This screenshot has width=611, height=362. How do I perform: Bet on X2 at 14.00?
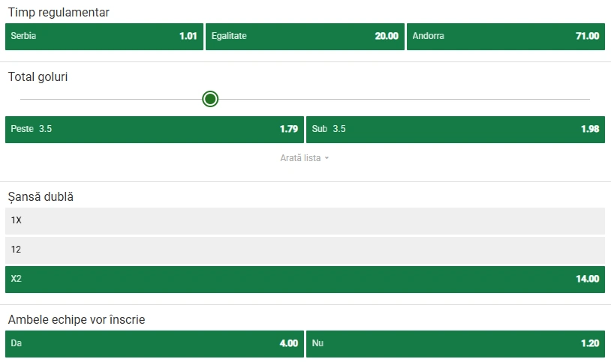305,279
